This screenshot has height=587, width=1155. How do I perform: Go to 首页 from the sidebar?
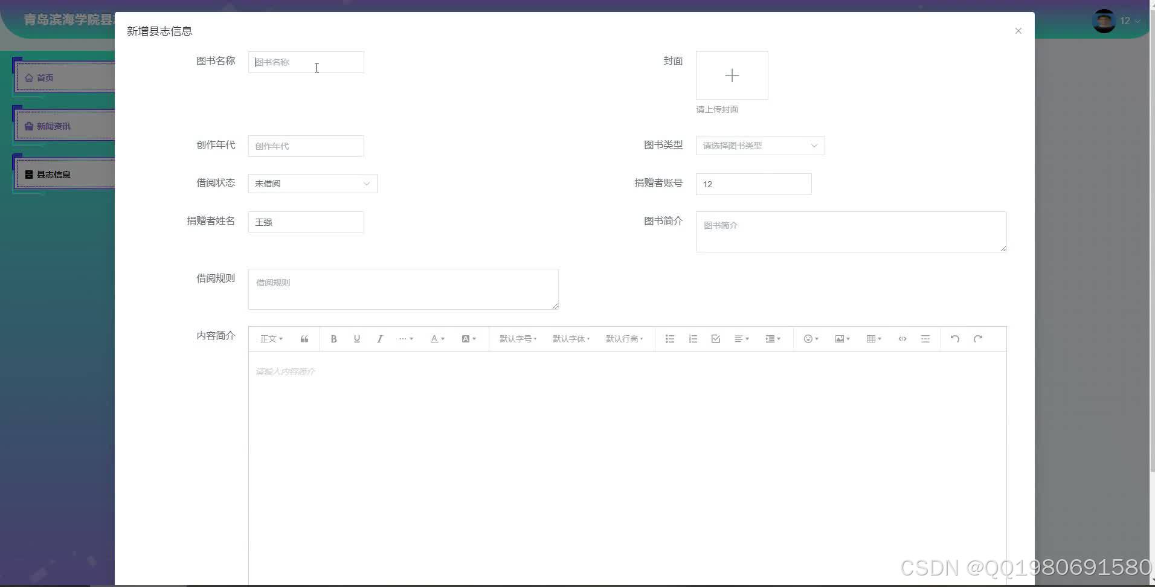[45, 77]
